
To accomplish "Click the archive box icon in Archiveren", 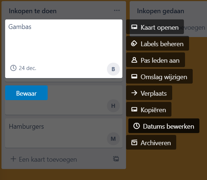I will (x=134, y=143).
